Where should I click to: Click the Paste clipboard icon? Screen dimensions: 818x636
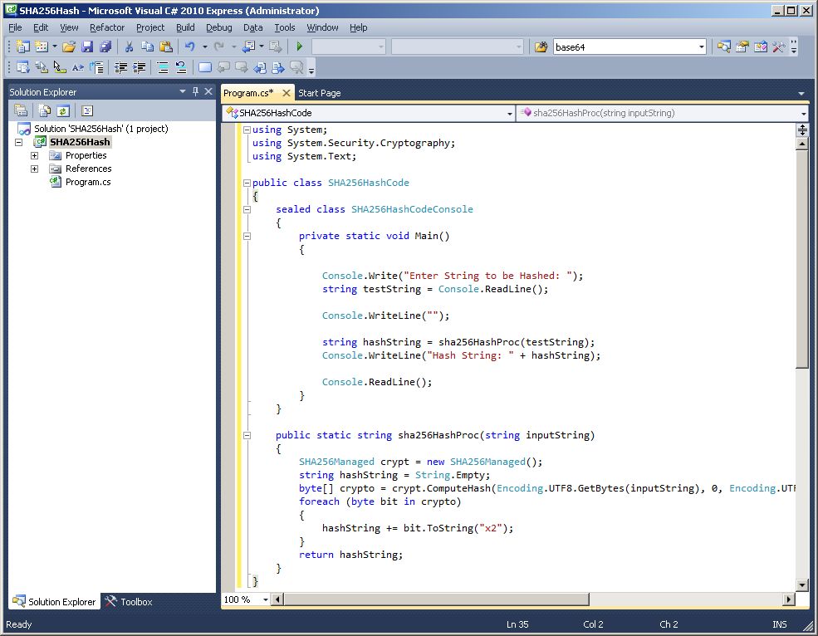tap(166, 47)
